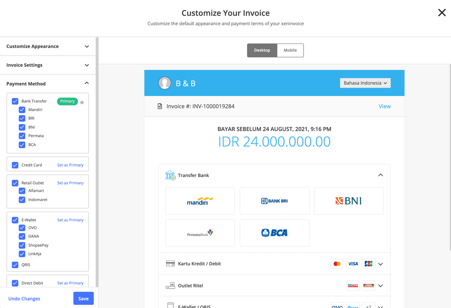Uncheck the BRI checkbox
Image resolution: width=451 pixels, height=308 pixels.
(x=22, y=118)
